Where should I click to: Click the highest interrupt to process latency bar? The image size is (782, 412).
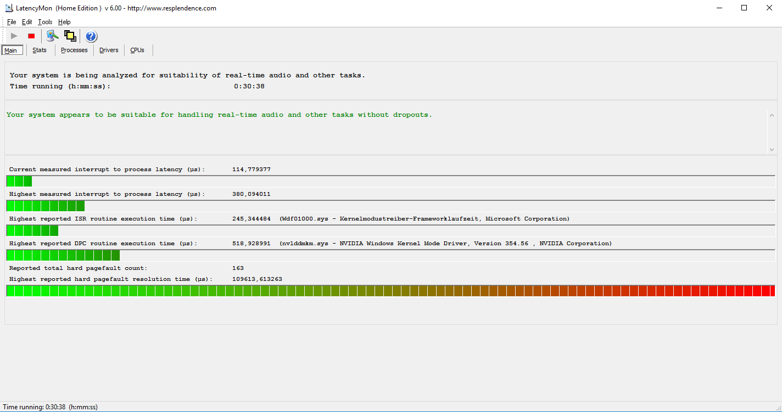(x=390, y=206)
